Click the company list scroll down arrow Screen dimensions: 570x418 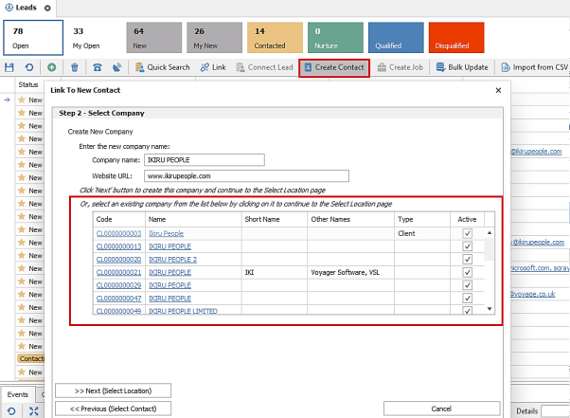[490, 309]
